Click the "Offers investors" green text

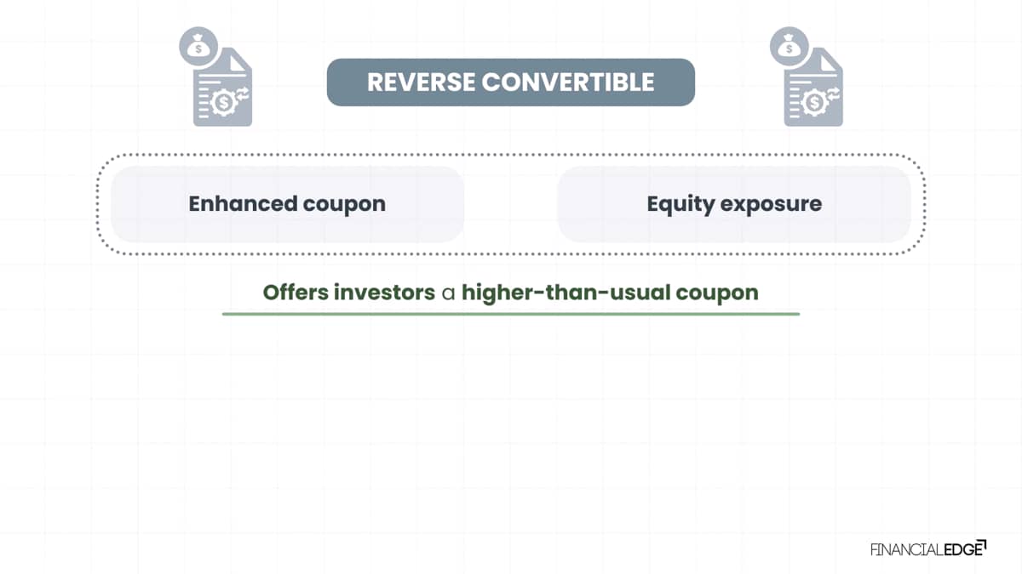(x=348, y=293)
